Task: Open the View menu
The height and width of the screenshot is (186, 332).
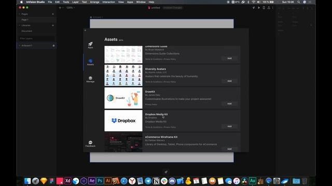Action: (x=121, y=2)
